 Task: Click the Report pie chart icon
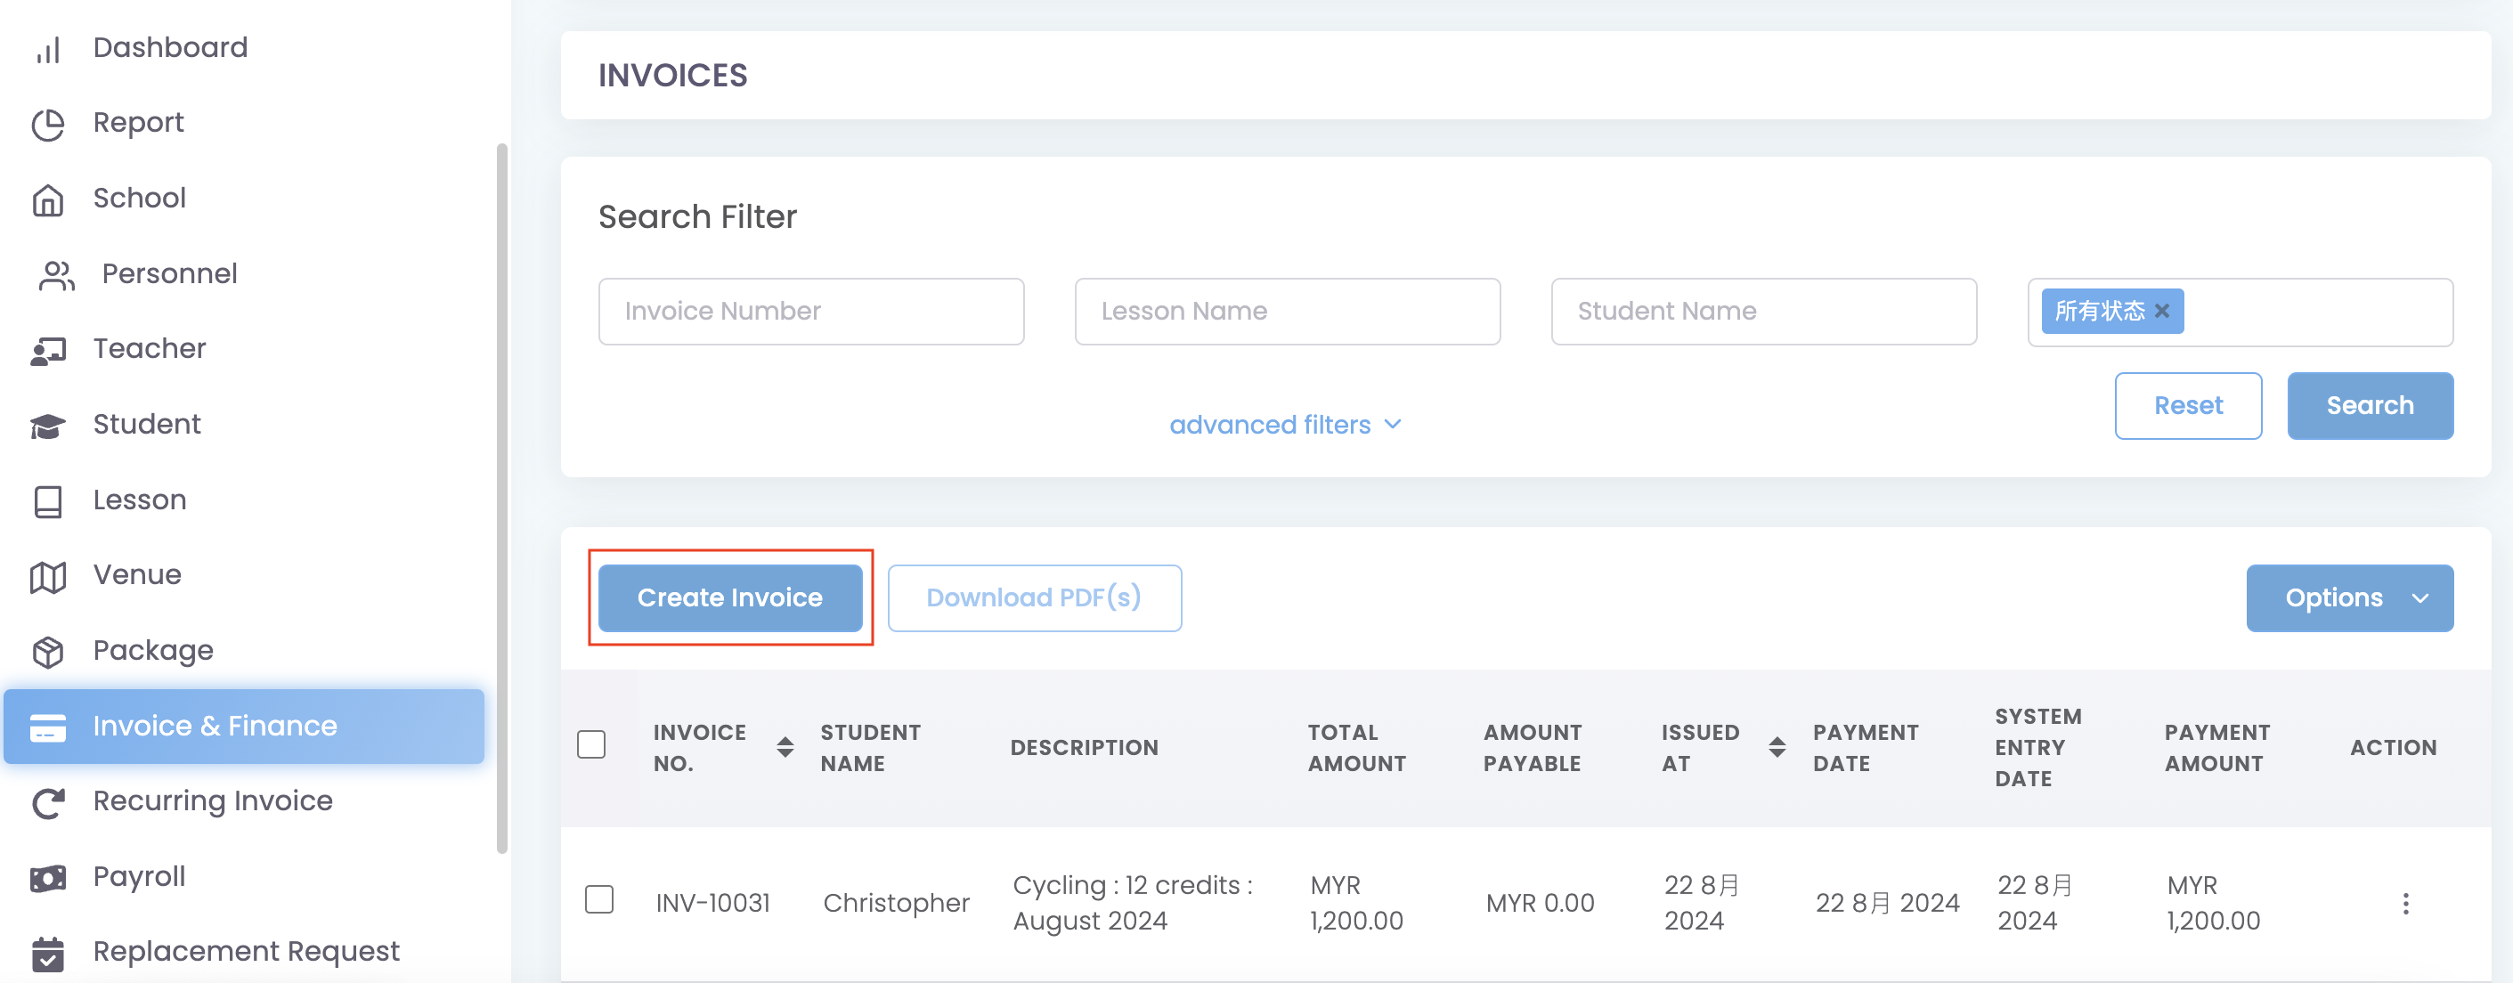click(x=48, y=124)
